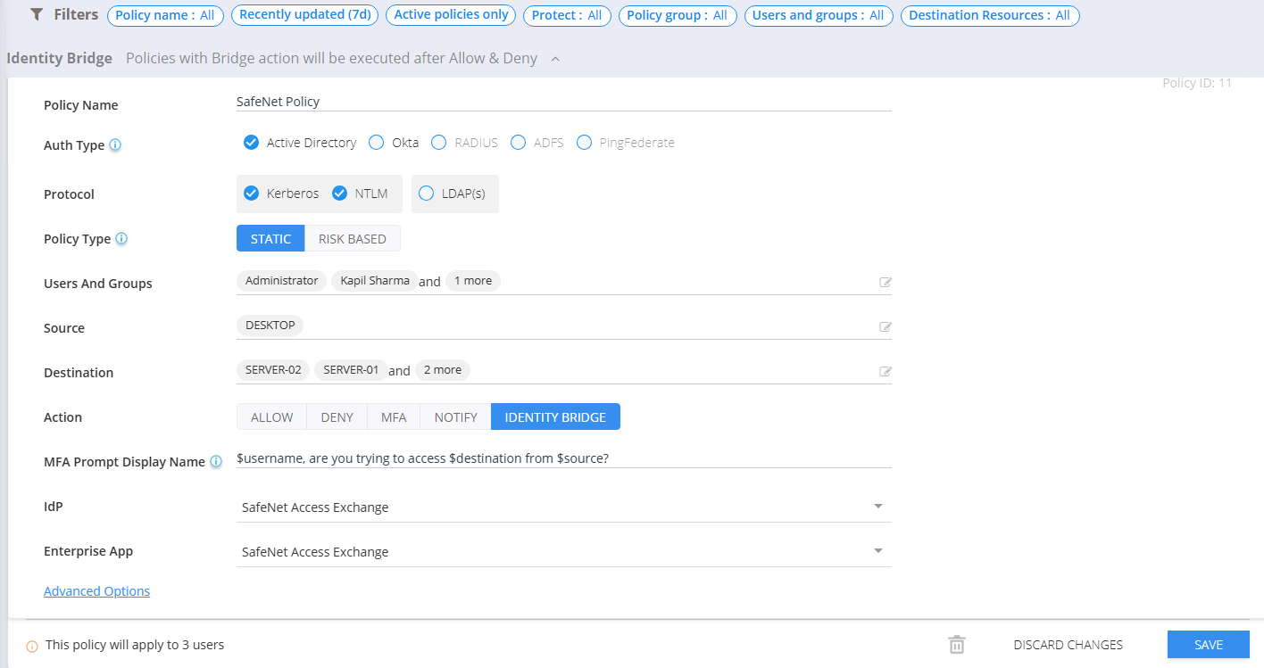Enable the LDAP(s) protocol option
The width and height of the screenshot is (1264, 668).
click(x=426, y=194)
